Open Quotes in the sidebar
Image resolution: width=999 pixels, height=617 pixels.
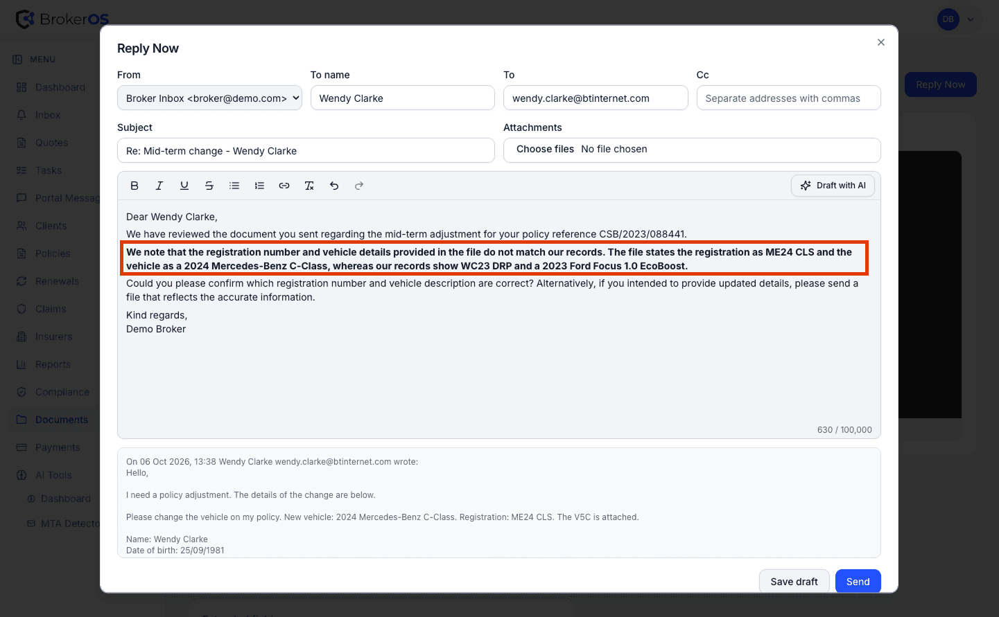pos(51,143)
